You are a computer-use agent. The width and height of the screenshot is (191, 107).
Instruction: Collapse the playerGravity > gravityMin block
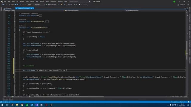15,84
